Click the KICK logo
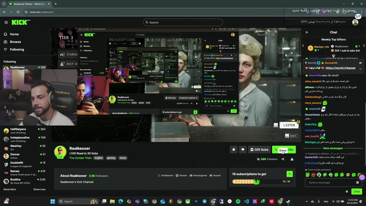This screenshot has height=206, width=366. (x=21, y=22)
